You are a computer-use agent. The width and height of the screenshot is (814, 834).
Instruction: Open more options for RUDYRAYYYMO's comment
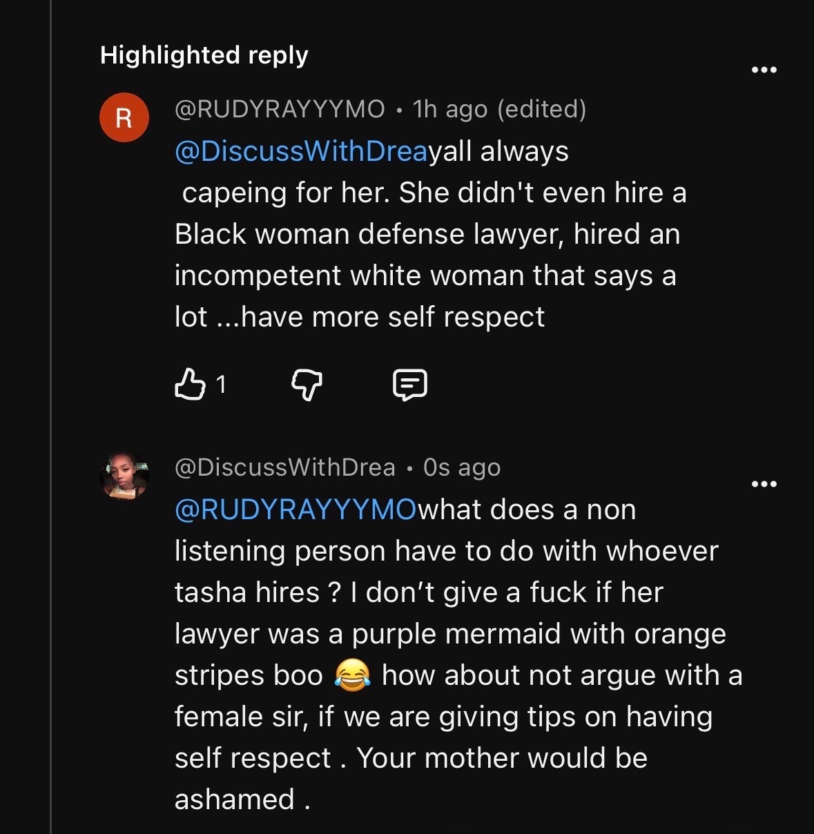point(764,70)
